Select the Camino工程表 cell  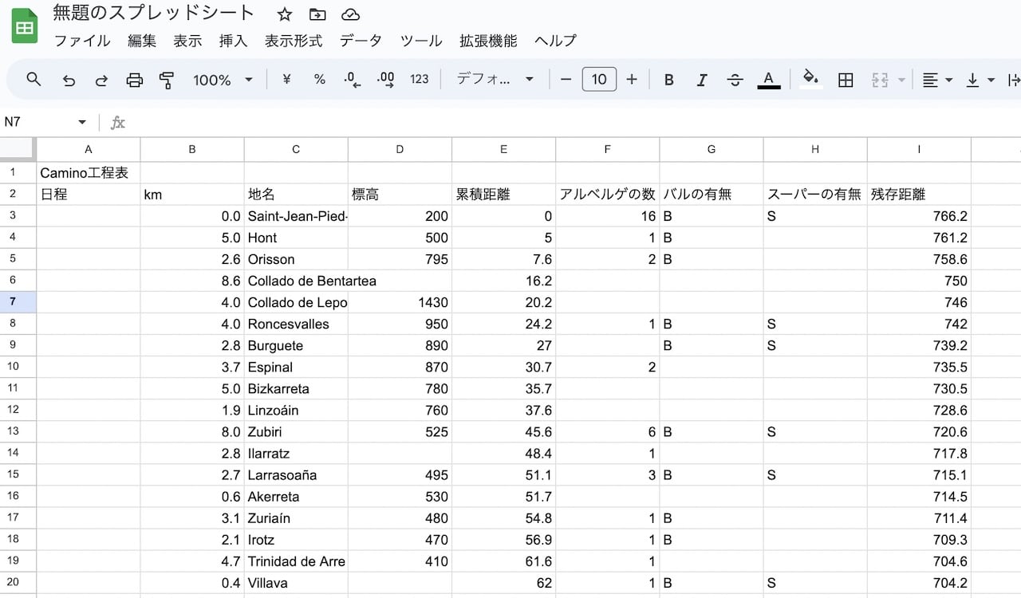89,173
